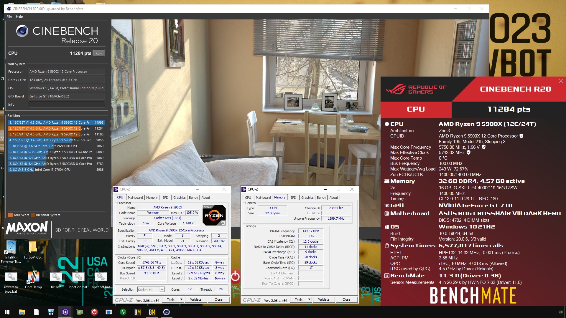
Task: Click the left CPU-Z window title icon
Action: coord(116,189)
